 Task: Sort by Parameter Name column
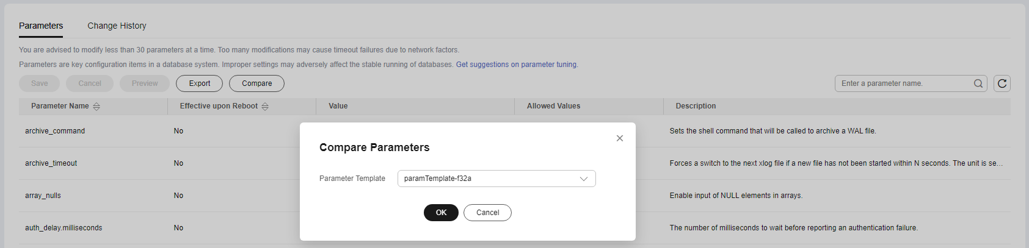click(96, 106)
